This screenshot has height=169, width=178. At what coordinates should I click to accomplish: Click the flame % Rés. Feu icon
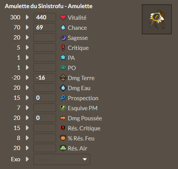[x=63, y=138]
